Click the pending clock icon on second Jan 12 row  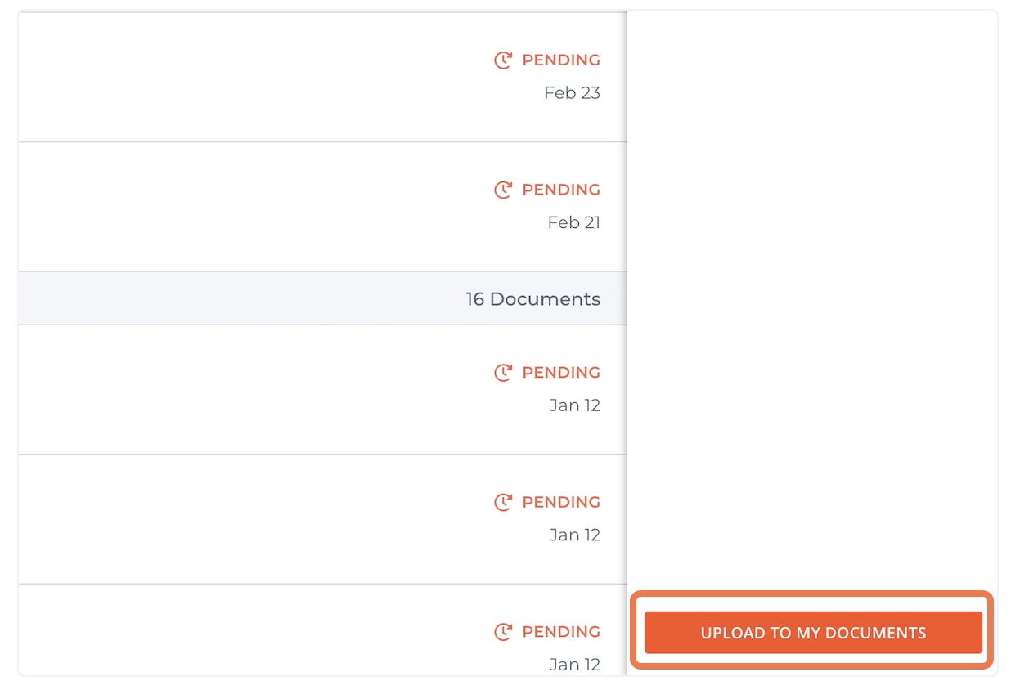pos(503,502)
